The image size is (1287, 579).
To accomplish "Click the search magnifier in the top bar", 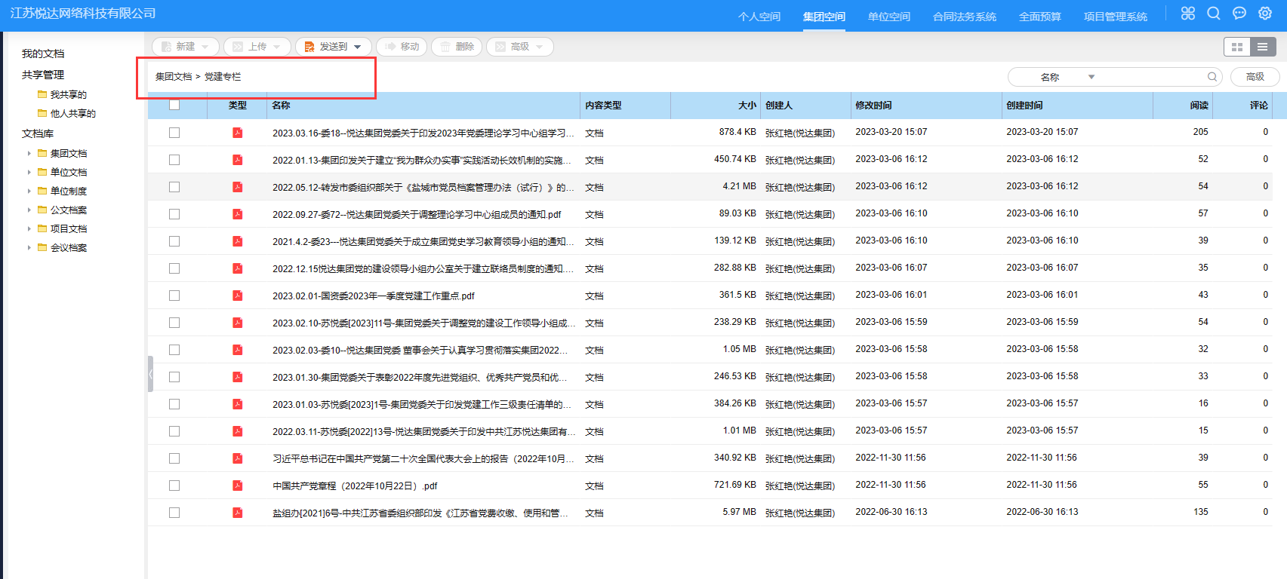I will coord(1214,14).
